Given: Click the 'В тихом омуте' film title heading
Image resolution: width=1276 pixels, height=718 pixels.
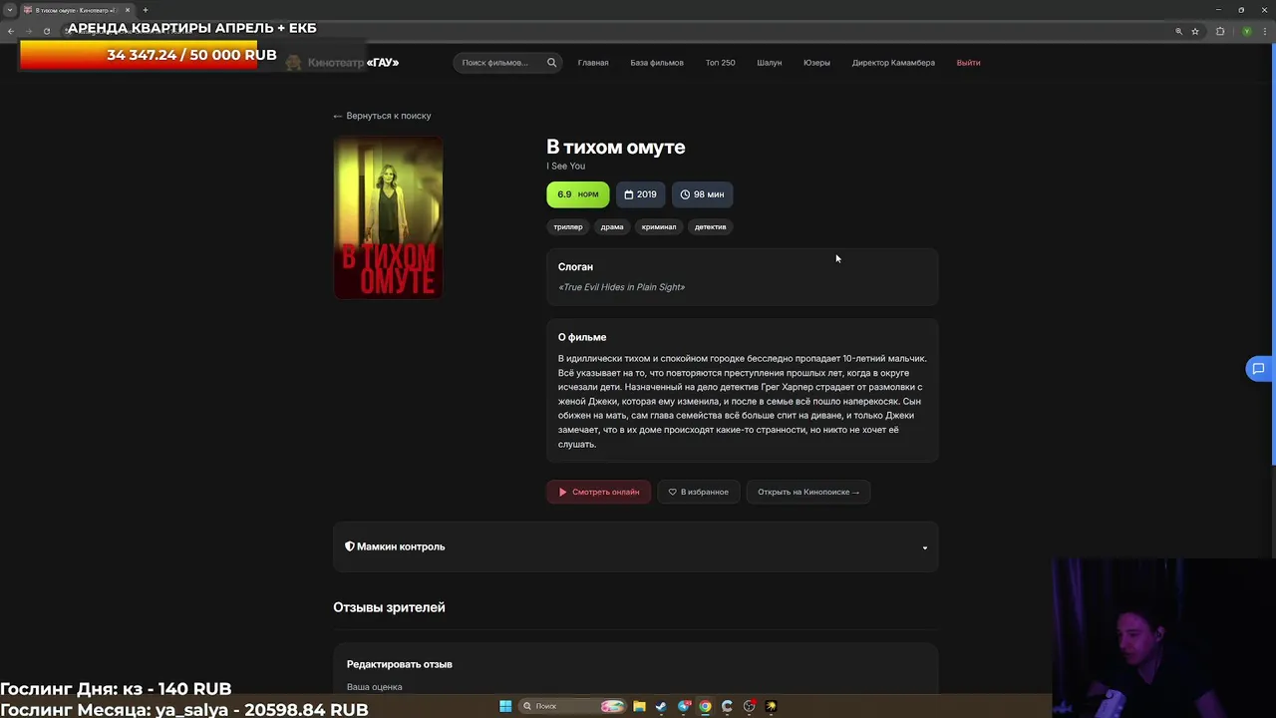Looking at the screenshot, I should (x=616, y=148).
